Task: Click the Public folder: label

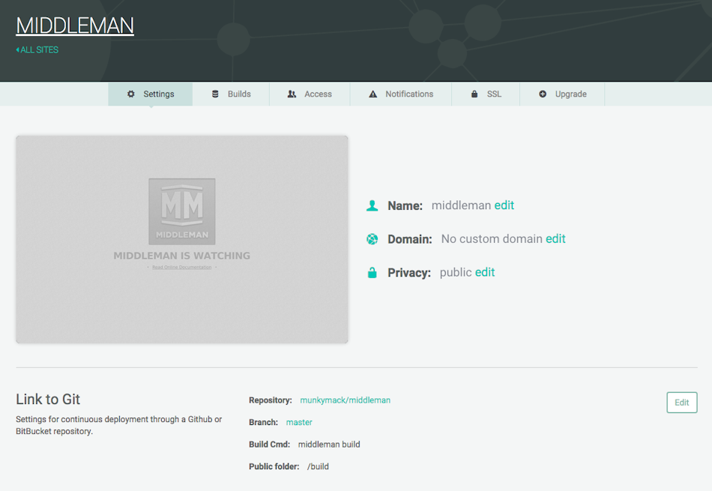Action: 274,466
